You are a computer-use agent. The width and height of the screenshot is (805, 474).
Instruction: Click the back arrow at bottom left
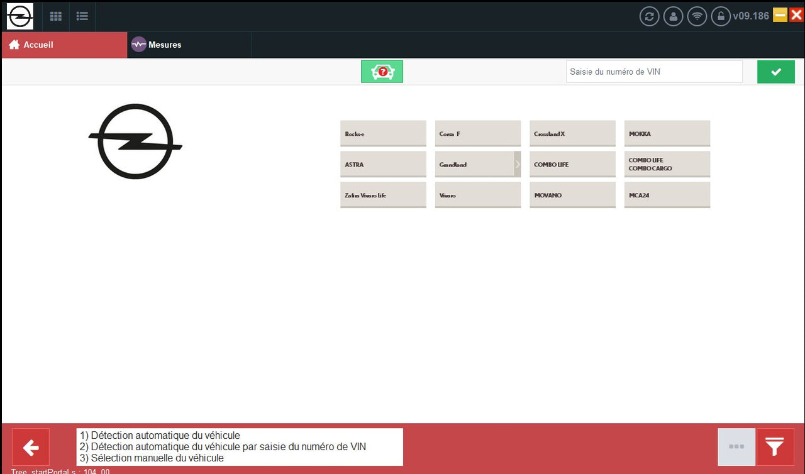click(30, 447)
